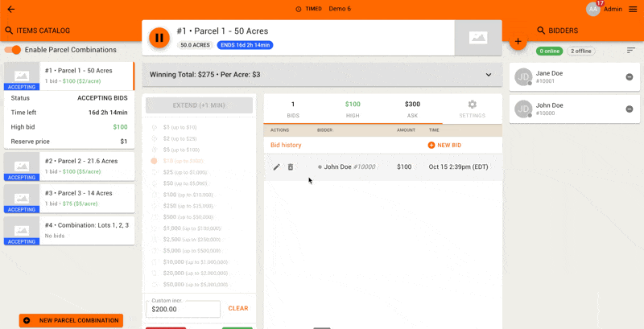Click the edit pencil on John Doe's bid

pyautogui.click(x=277, y=167)
